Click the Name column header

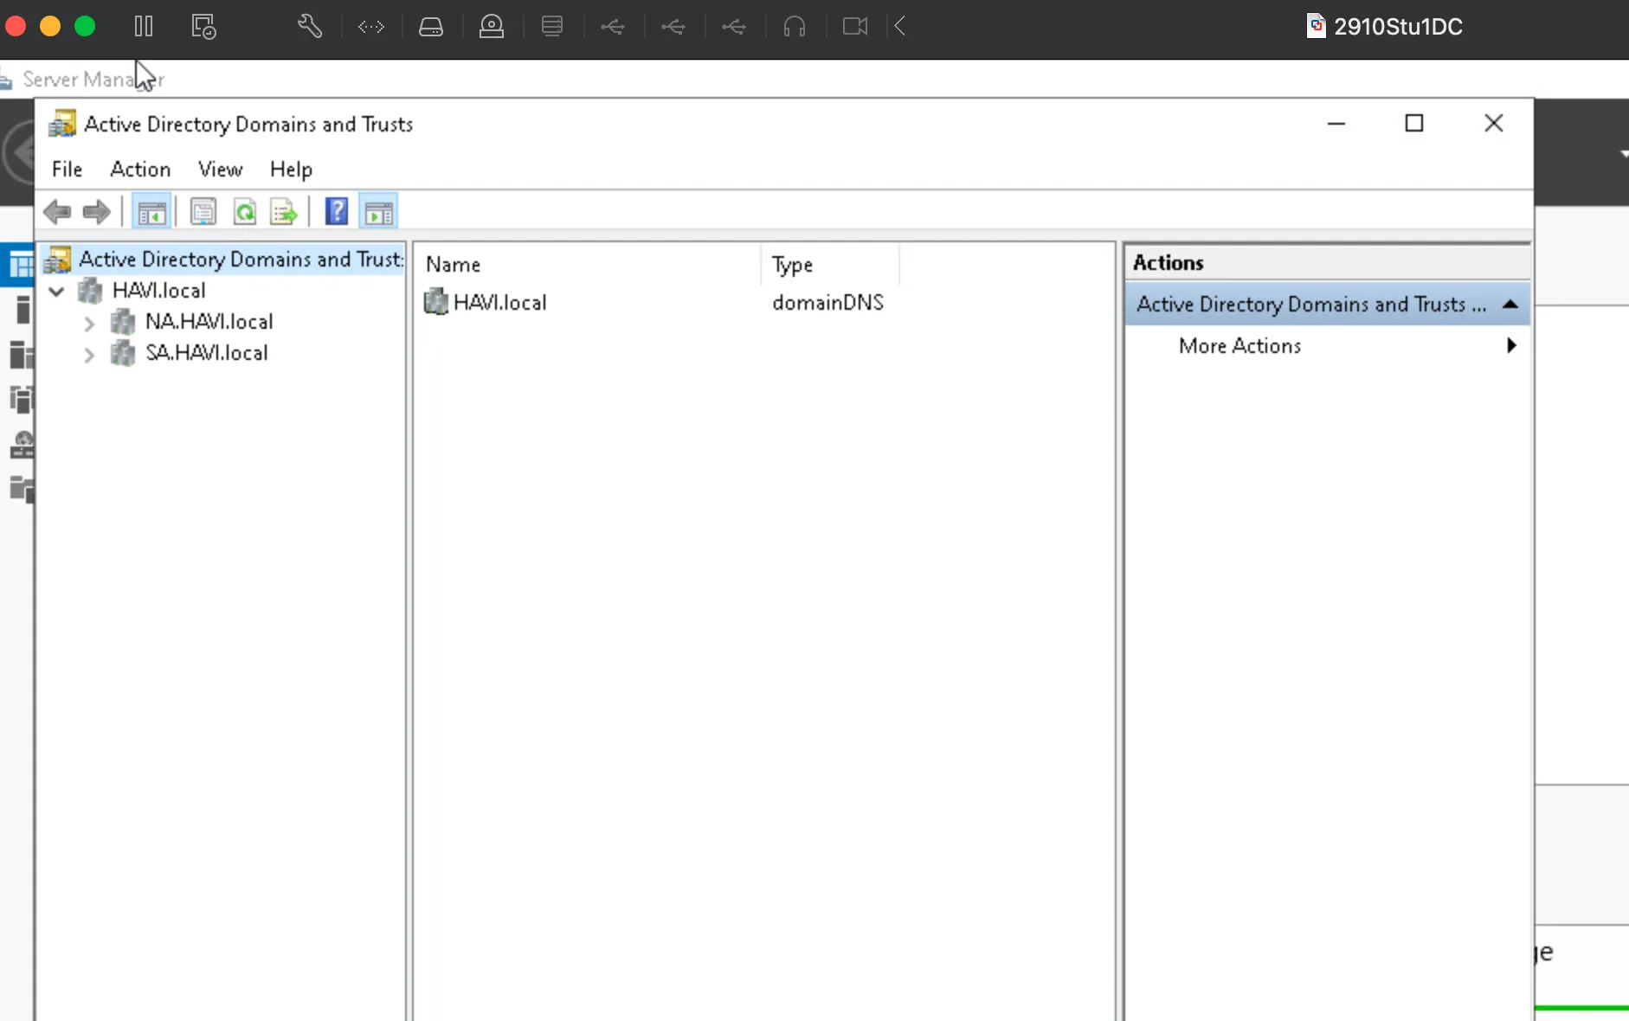pyautogui.click(x=453, y=265)
